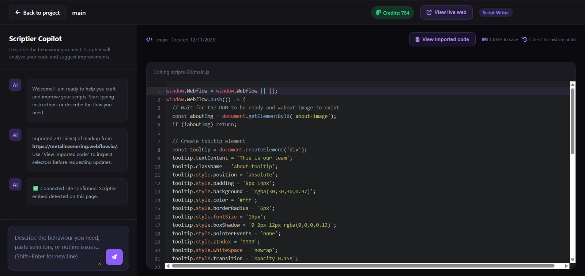Screen dimensions: 585x276
Task: Click the code brackets icon beside main
Action: click(x=149, y=39)
